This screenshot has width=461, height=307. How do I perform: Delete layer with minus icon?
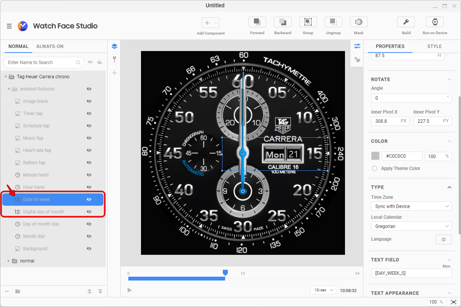click(x=7, y=291)
